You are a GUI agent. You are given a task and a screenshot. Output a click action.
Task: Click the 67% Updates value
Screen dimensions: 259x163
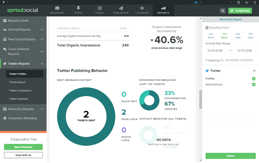[x=170, y=104]
